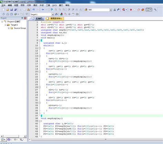
Task: Expand the find text combo box showing 500
Action: pyautogui.click(x=111, y=10)
